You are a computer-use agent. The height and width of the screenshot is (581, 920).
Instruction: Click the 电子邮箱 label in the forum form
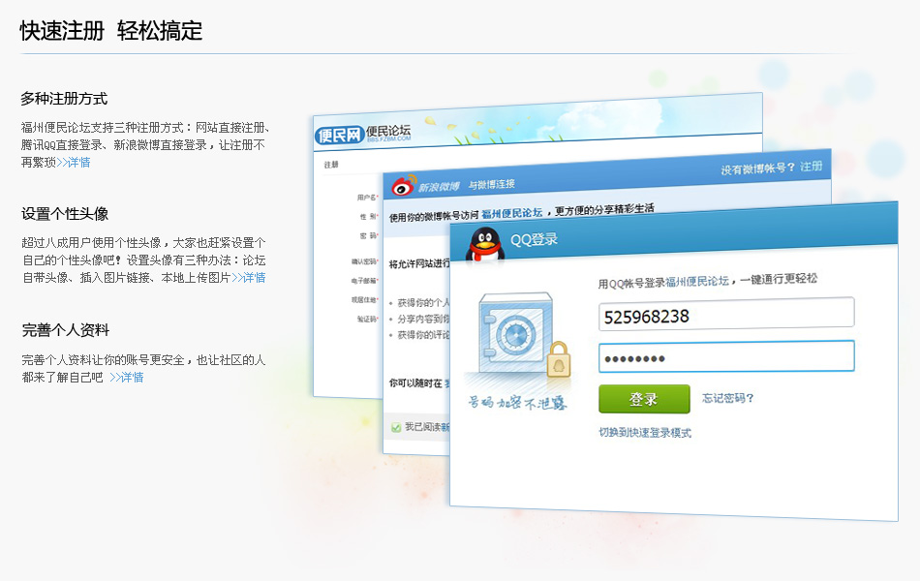pos(364,281)
